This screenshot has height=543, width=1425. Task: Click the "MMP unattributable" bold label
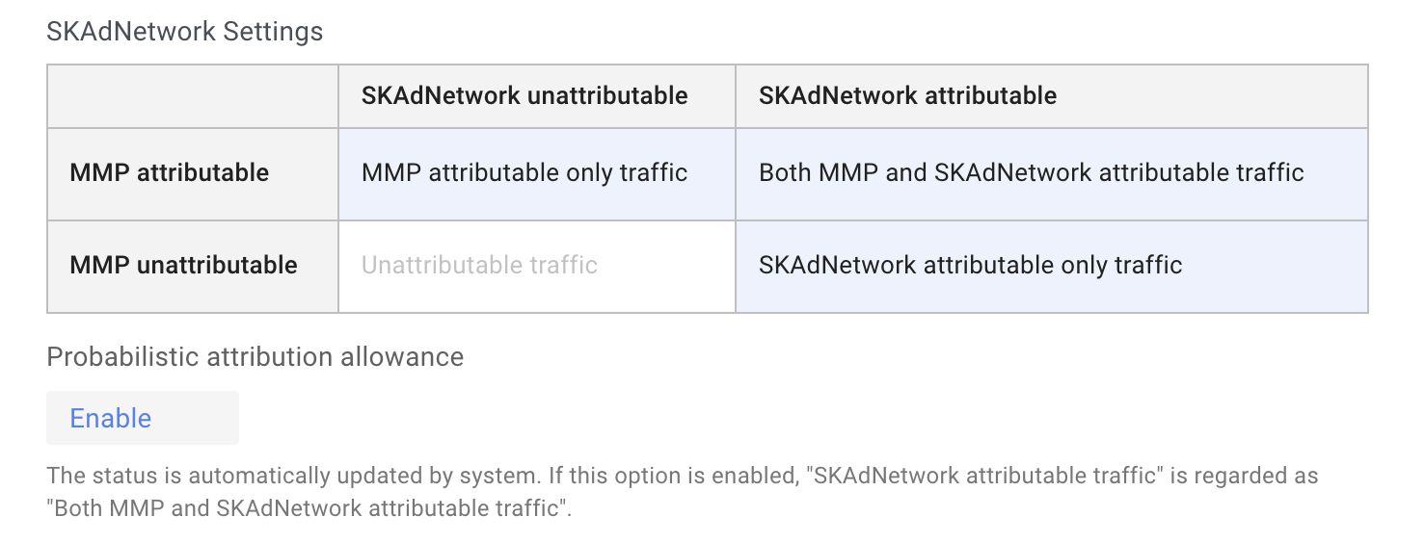pyautogui.click(x=184, y=266)
